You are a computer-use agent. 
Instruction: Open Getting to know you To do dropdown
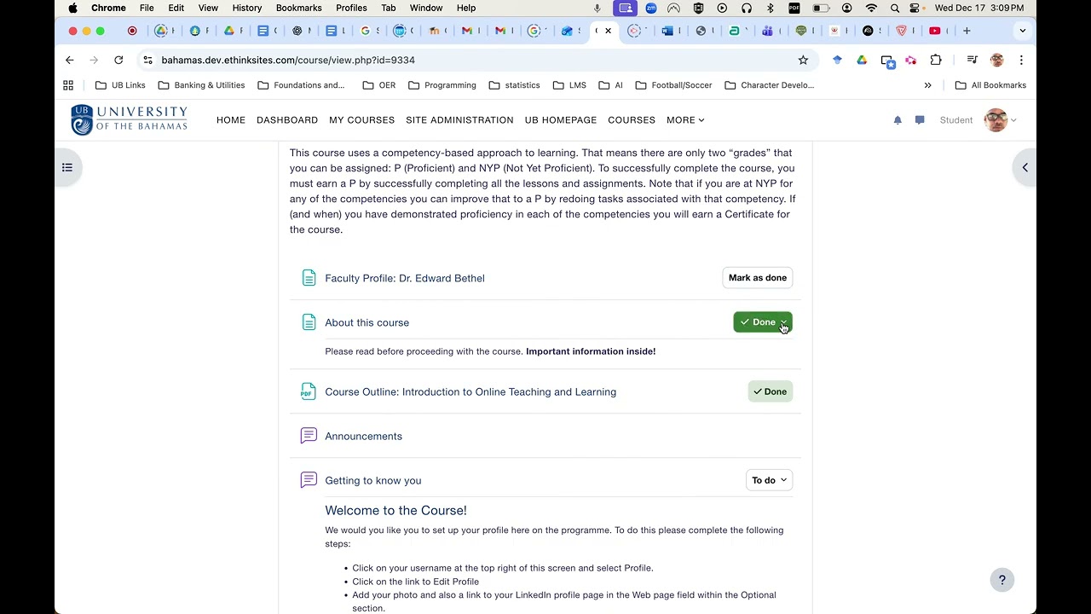(769, 480)
